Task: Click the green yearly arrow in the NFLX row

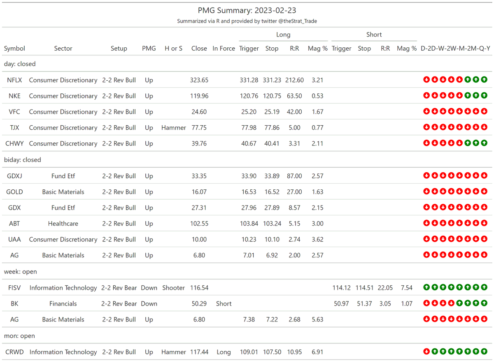Action: 484,80
